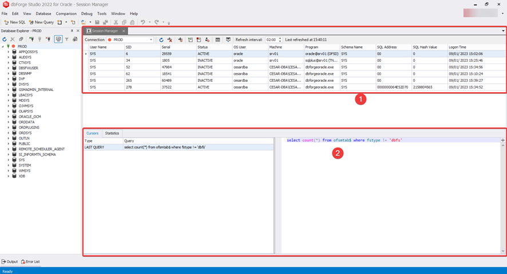Open the Comparison menu
This screenshot has width=507, height=274.
pyautogui.click(x=66, y=14)
